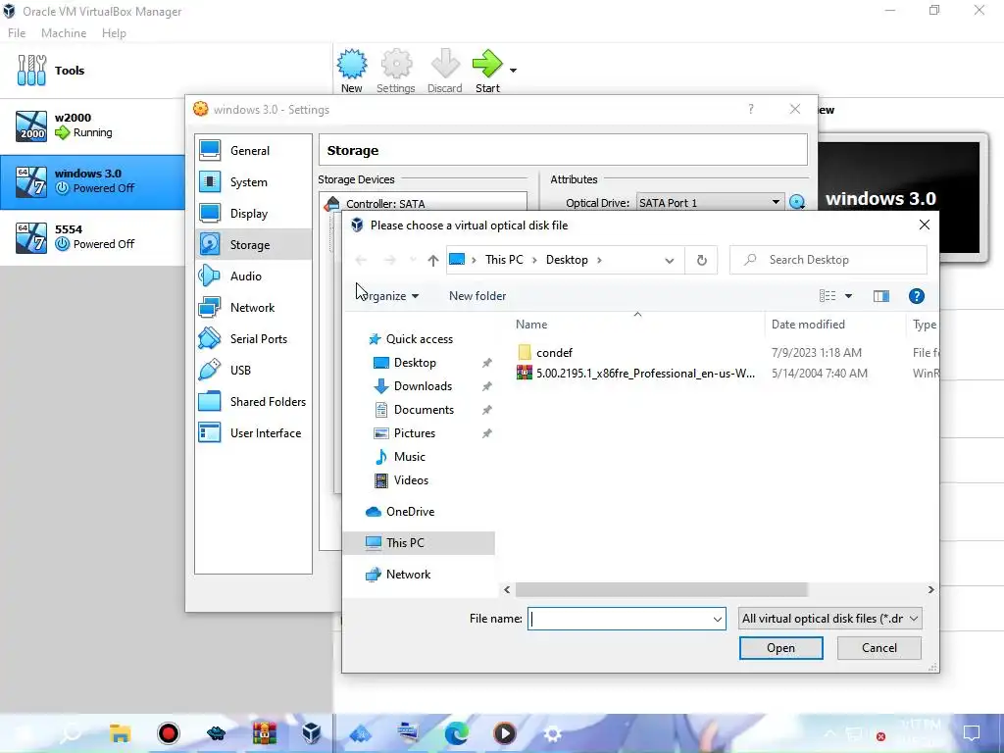Click the horizontal scrollbar right arrow
1004x753 pixels.
tap(931, 589)
